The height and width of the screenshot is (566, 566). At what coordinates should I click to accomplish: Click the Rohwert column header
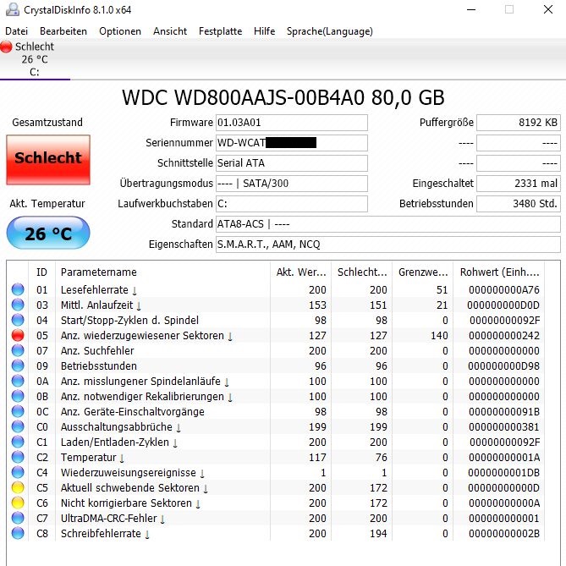(x=499, y=272)
